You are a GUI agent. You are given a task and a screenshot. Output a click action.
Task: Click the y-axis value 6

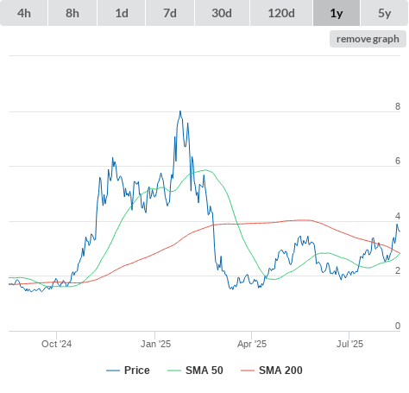[x=398, y=161]
